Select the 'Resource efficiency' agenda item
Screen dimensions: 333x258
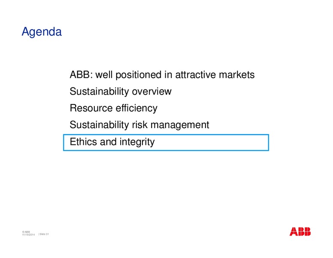(x=113, y=108)
